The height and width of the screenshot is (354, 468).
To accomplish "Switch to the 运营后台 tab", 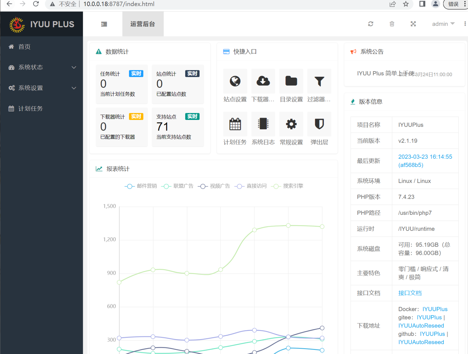I will click(143, 24).
